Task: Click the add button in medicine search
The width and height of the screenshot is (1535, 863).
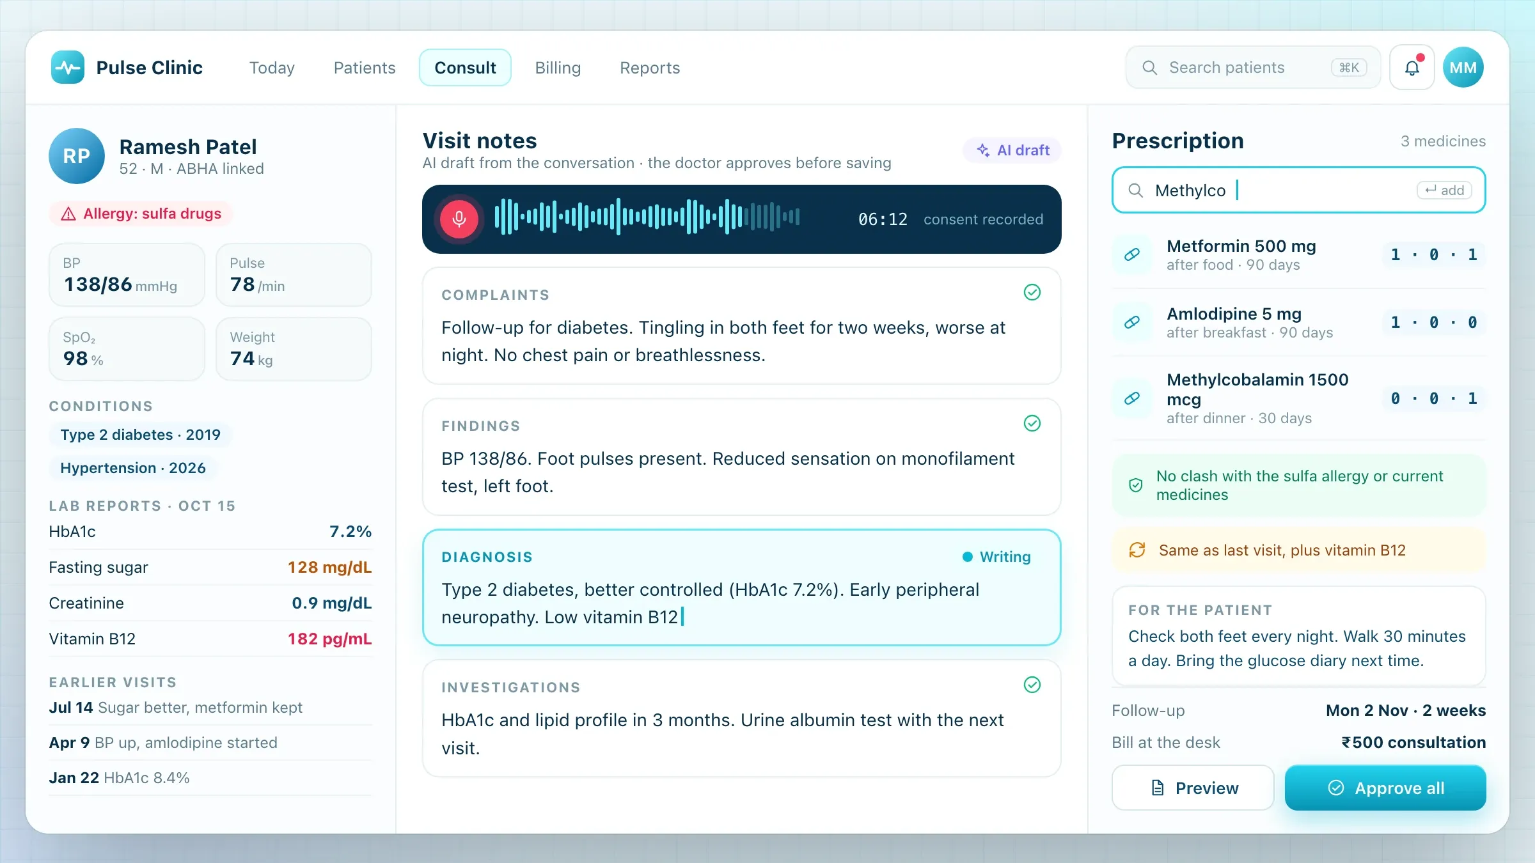Action: tap(1444, 190)
